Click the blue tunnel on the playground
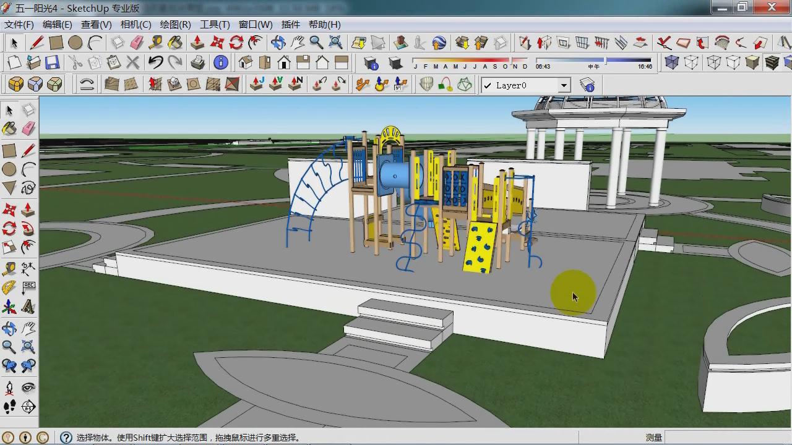The width and height of the screenshot is (792, 445). [x=394, y=176]
